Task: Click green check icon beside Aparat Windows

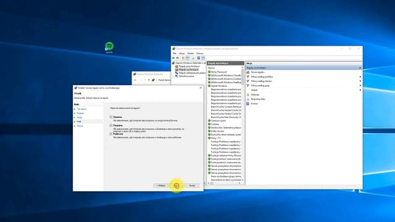Action: click(209, 86)
